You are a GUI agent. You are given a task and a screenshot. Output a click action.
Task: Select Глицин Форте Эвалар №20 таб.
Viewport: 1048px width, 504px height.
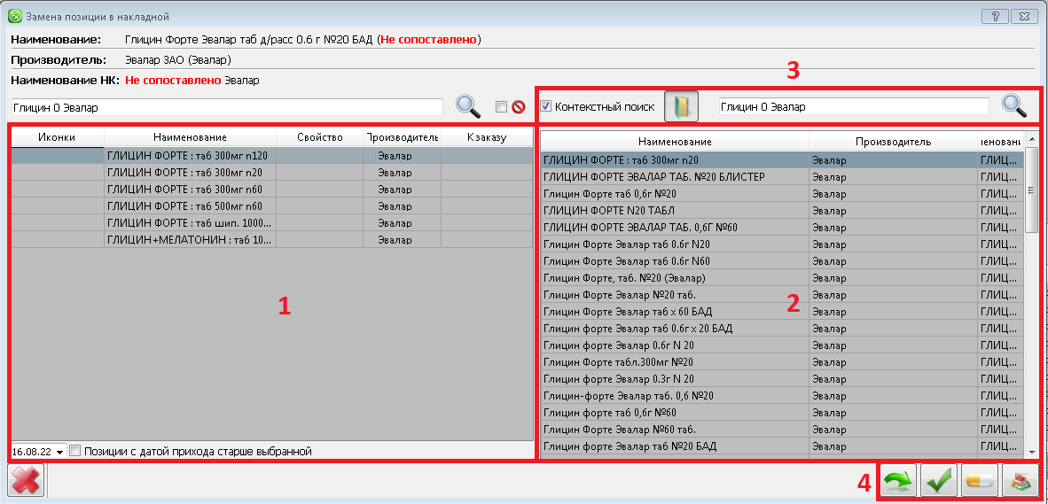pos(782,294)
